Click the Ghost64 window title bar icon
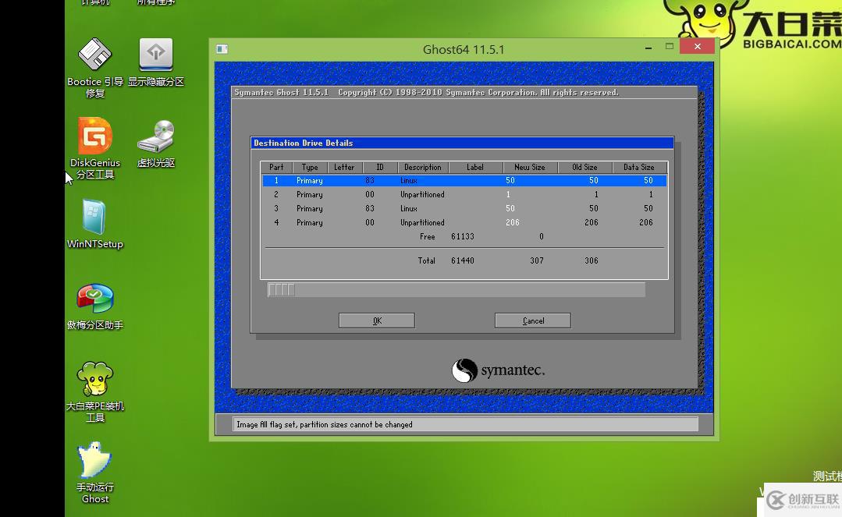This screenshot has width=842, height=517. (x=222, y=48)
